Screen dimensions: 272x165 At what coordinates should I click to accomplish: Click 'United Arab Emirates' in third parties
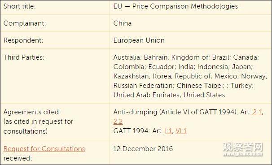pos(146,95)
